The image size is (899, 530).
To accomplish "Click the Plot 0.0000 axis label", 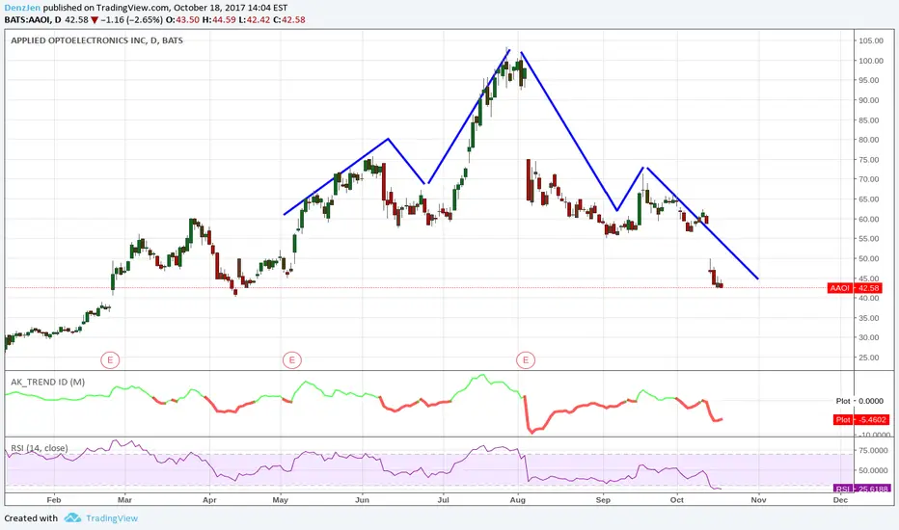I will click(x=859, y=401).
